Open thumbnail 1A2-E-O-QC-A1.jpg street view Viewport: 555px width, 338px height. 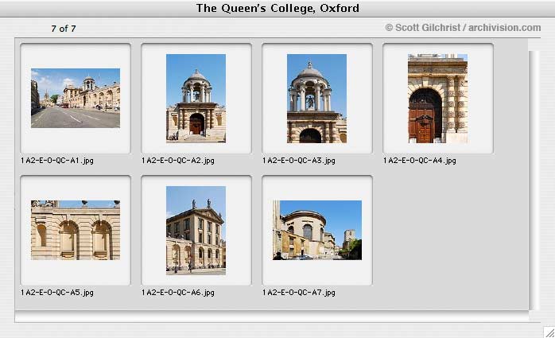pos(76,98)
